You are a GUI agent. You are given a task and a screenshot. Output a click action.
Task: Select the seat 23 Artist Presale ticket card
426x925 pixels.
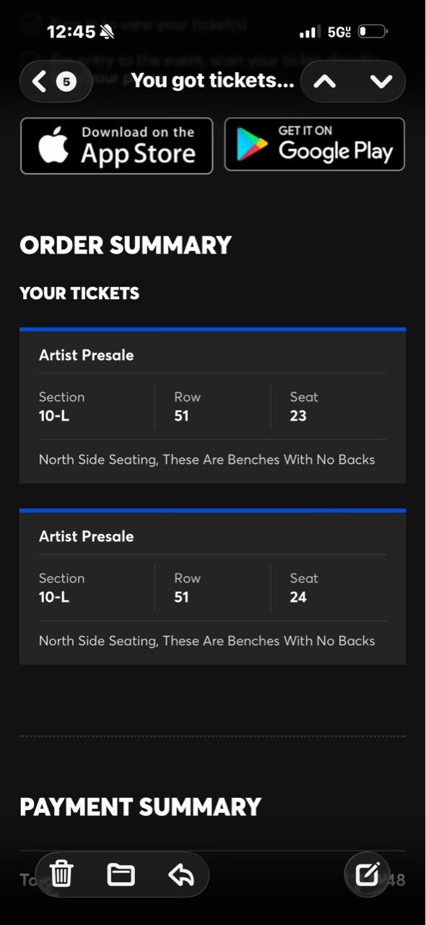pyautogui.click(x=212, y=405)
